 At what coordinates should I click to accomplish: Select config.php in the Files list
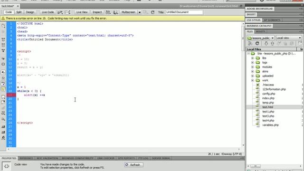(268, 94)
